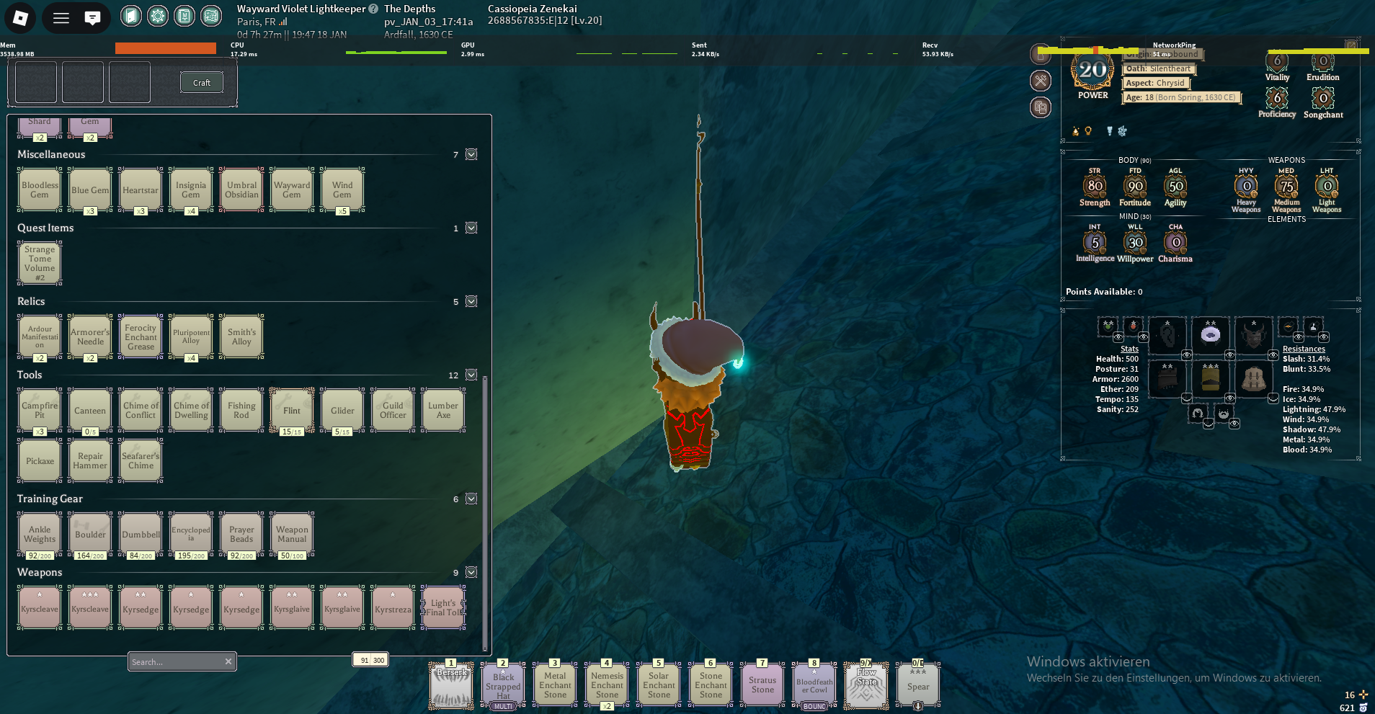Toggle visibility of the backpack slot
Image resolution: width=1375 pixels, height=714 pixels.
tap(1273, 398)
